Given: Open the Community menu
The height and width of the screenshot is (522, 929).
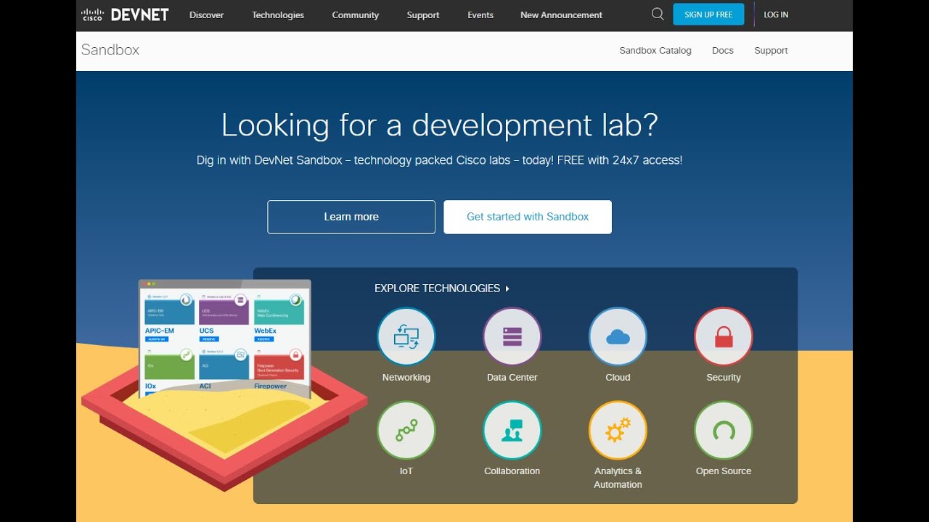Looking at the screenshot, I should coord(356,14).
